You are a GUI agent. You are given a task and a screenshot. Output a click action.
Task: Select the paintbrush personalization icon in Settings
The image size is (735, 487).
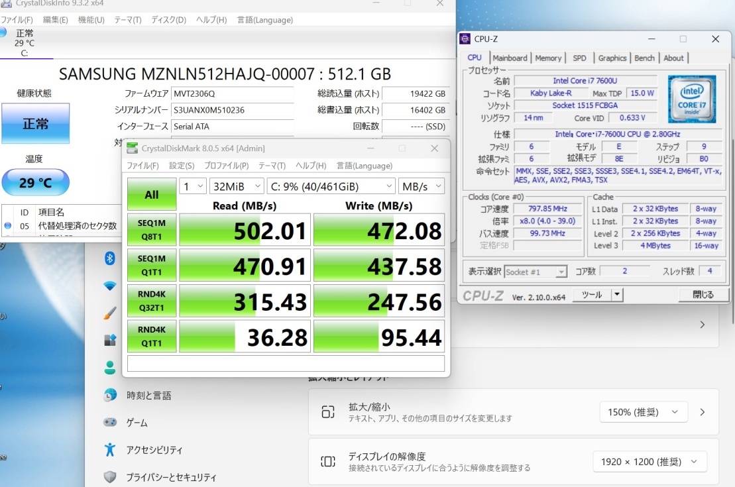pyautogui.click(x=110, y=313)
